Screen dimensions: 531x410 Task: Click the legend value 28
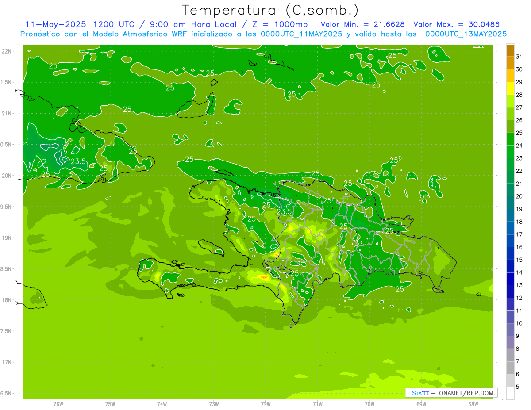pyautogui.click(x=519, y=95)
